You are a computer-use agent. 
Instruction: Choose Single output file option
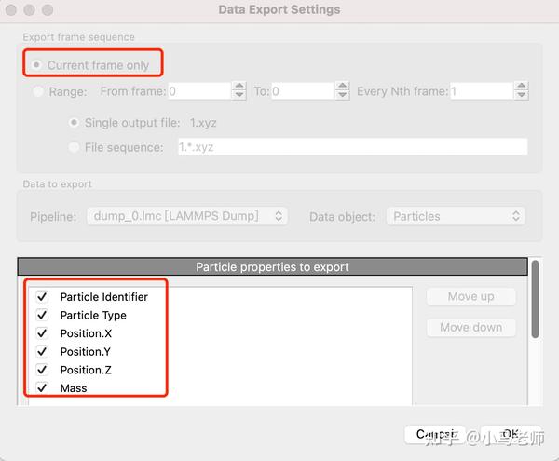(x=74, y=122)
